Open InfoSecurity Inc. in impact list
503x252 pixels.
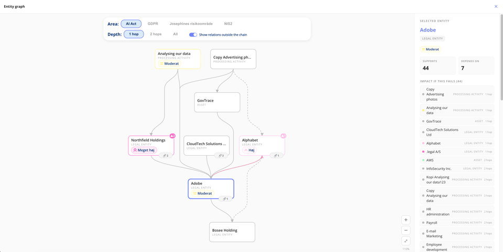(x=457, y=168)
